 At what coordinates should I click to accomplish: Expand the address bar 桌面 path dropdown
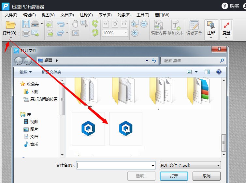point(147,60)
